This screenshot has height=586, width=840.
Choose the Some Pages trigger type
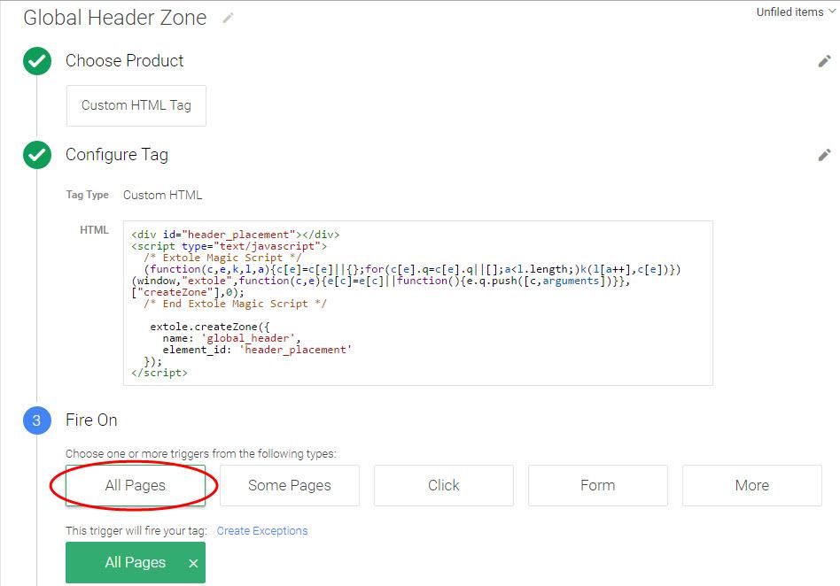[290, 485]
